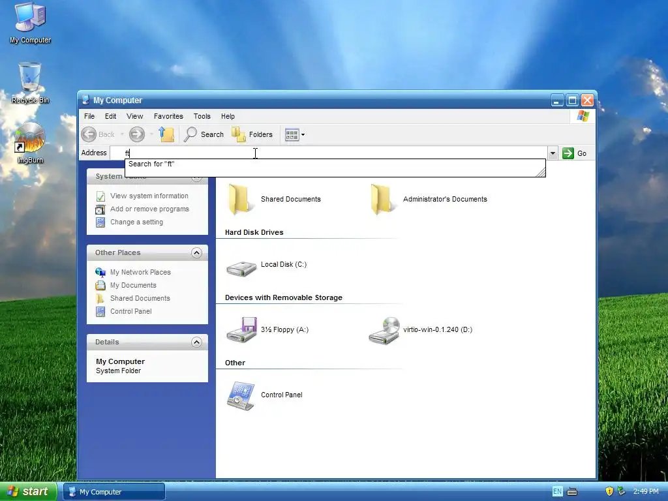
Task: Click the View system information checkmark icon
Action: coord(100,196)
